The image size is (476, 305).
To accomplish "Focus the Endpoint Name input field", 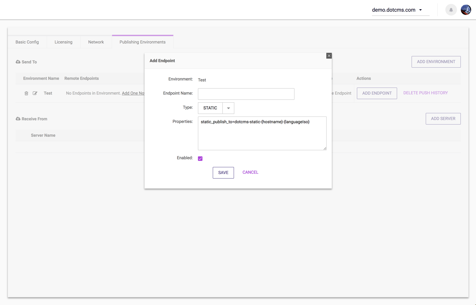I will [246, 94].
